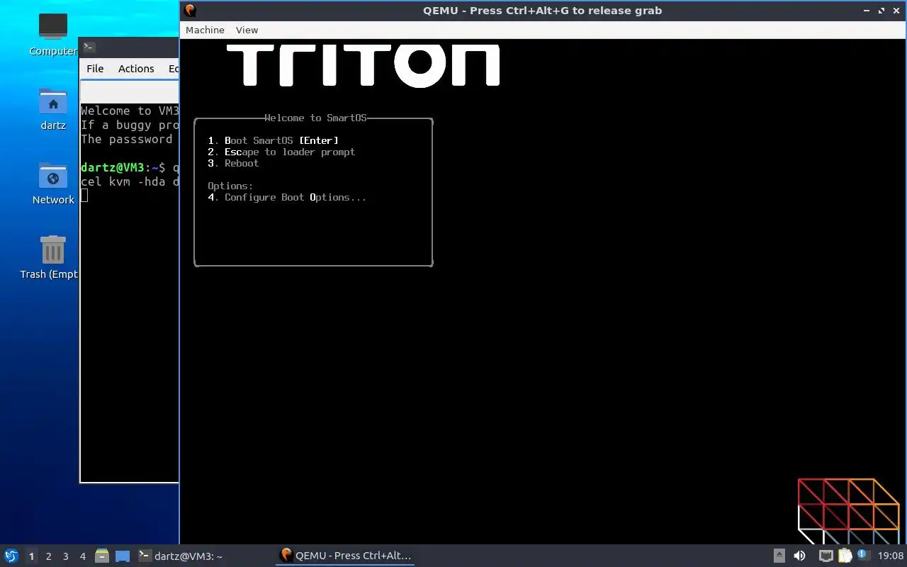Switch to workspace 3
907x567 pixels.
pyautogui.click(x=66, y=556)
